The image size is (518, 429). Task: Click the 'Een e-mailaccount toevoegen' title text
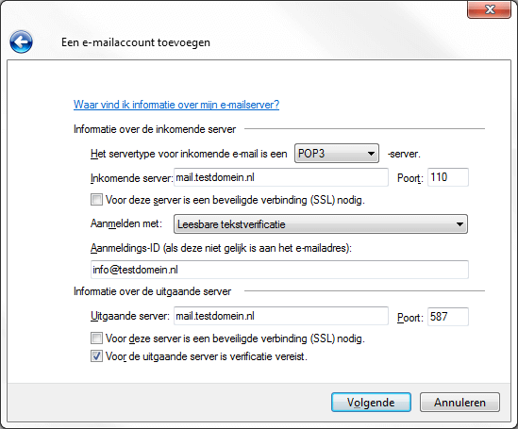tap(136, 42)
